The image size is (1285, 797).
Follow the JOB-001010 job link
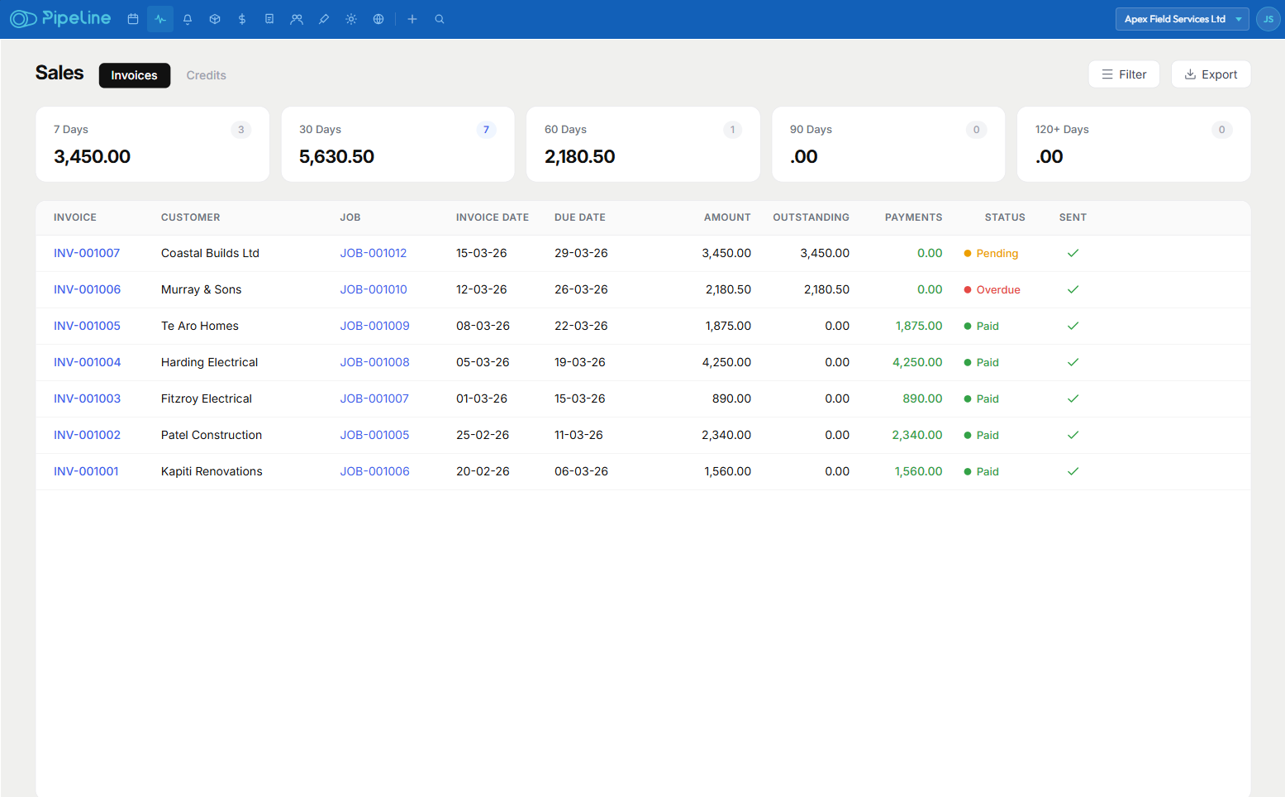click(374, 289)
